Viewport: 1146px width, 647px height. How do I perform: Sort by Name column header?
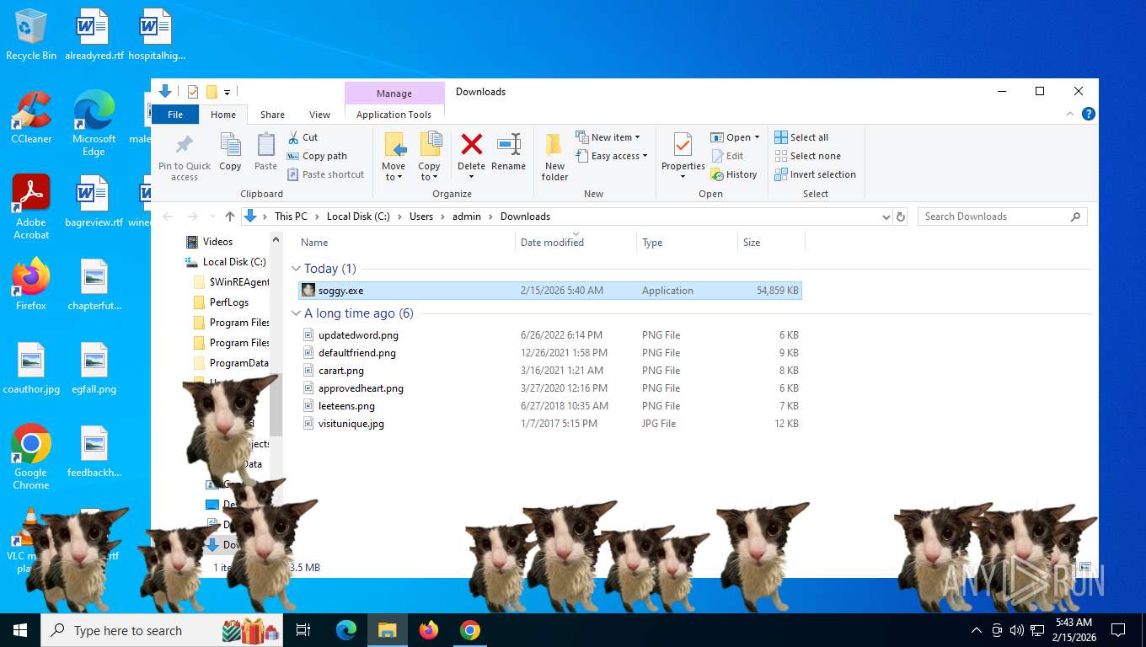click(x=406, y=243)
